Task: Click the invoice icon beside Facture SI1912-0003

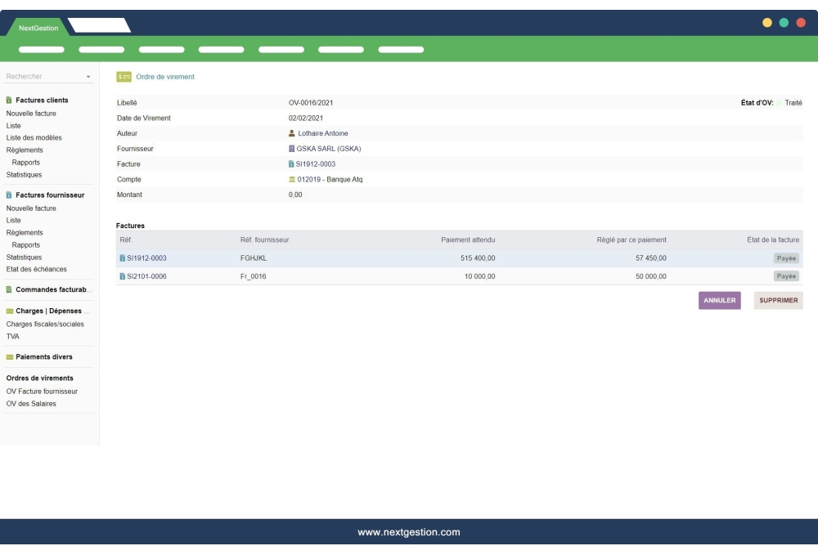Action: click(292, 163)
